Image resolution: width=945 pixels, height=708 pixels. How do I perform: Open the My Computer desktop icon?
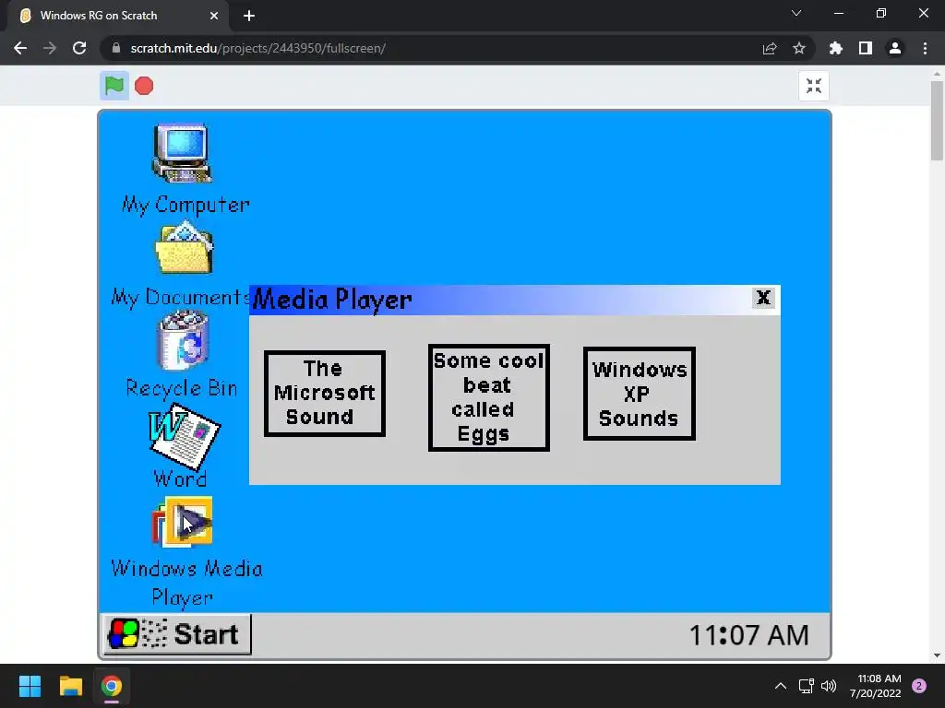coord(183,154)
